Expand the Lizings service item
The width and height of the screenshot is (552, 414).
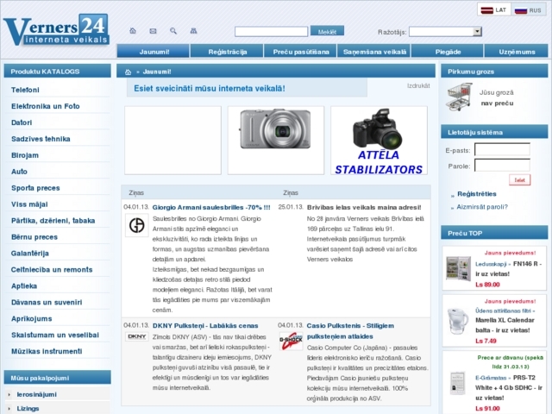28,408
